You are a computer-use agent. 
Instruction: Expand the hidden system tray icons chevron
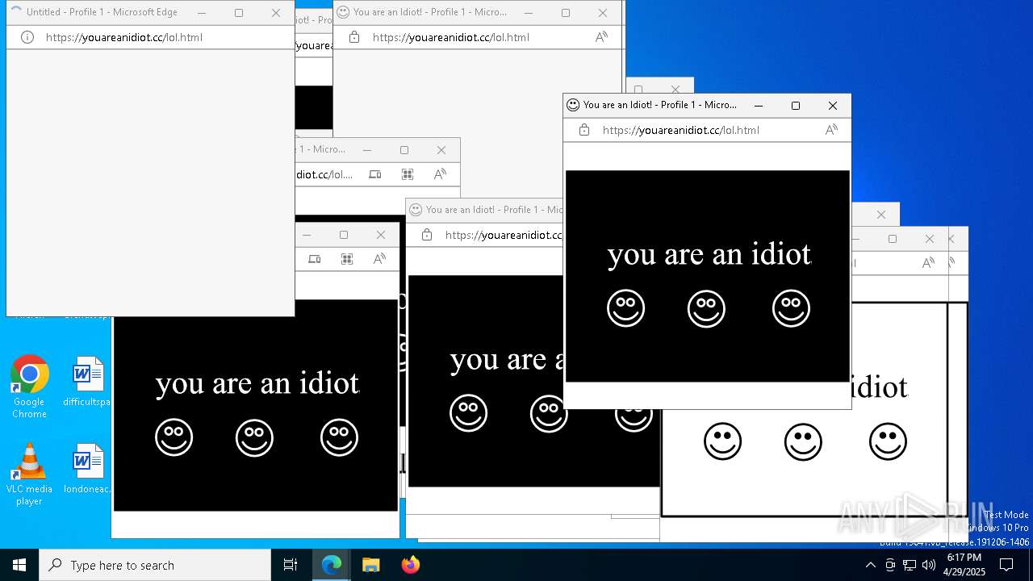870,565
